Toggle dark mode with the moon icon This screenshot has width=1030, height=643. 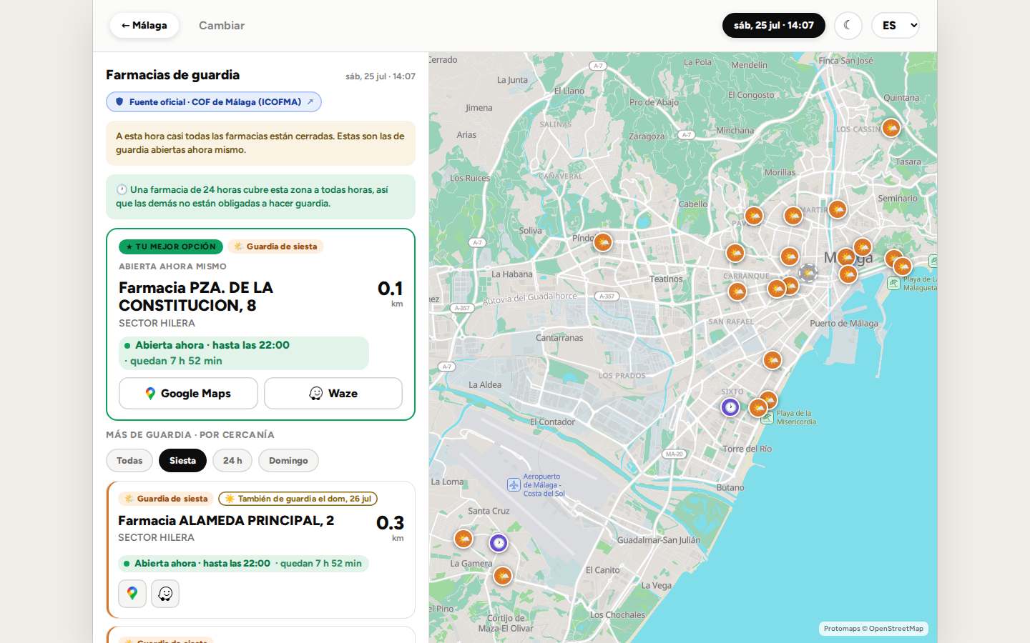point(848,26)
